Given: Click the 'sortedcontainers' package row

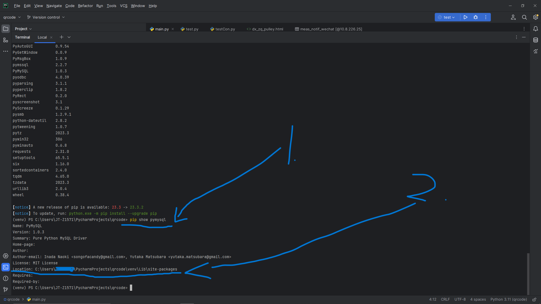Looking at the screenshot, I should coord(40,170).
